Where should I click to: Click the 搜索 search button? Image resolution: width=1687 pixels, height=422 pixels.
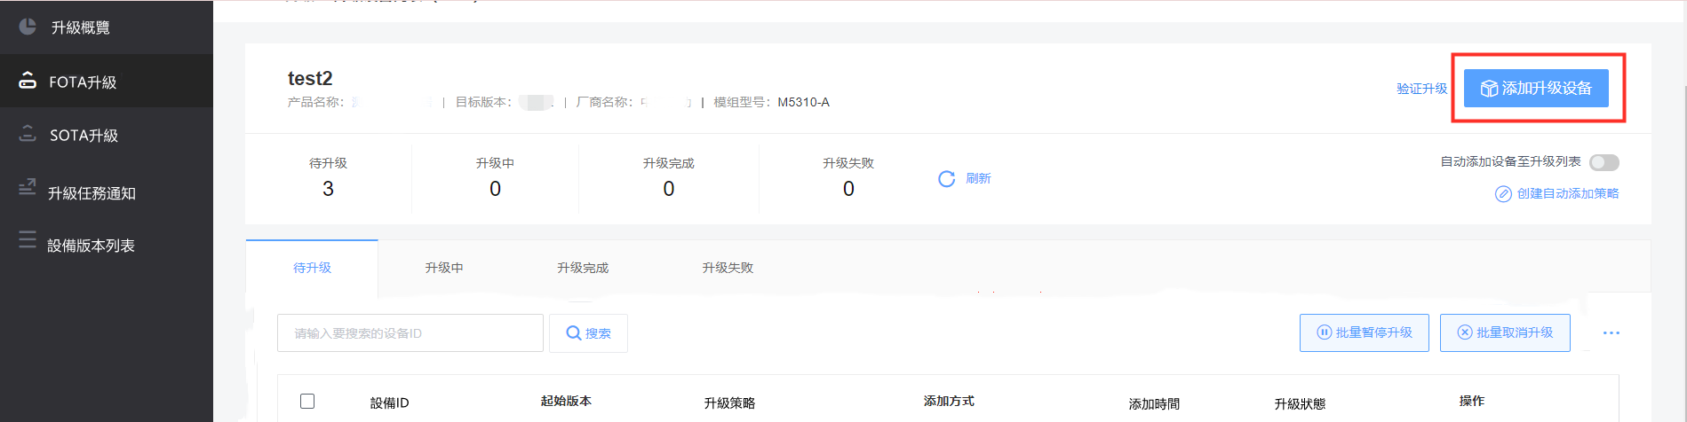pyautogui.click(x=588, y=333)
